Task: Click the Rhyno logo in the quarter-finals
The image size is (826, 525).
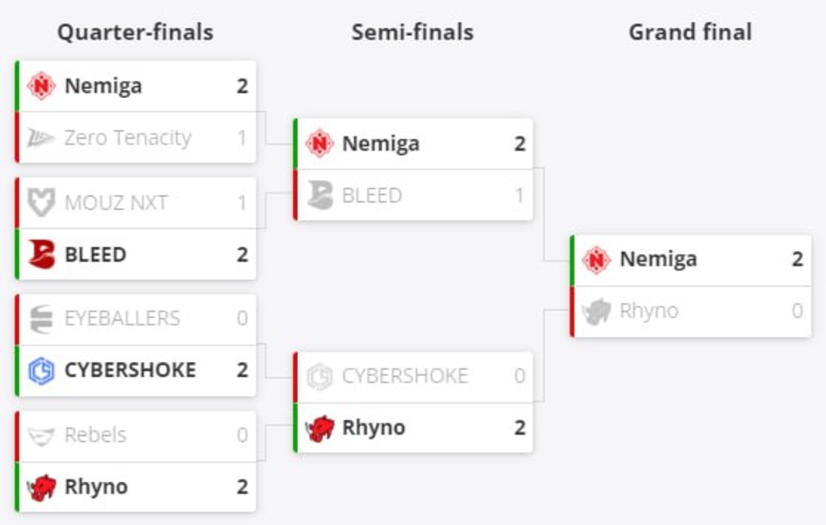Action: [x=41, y=486]
